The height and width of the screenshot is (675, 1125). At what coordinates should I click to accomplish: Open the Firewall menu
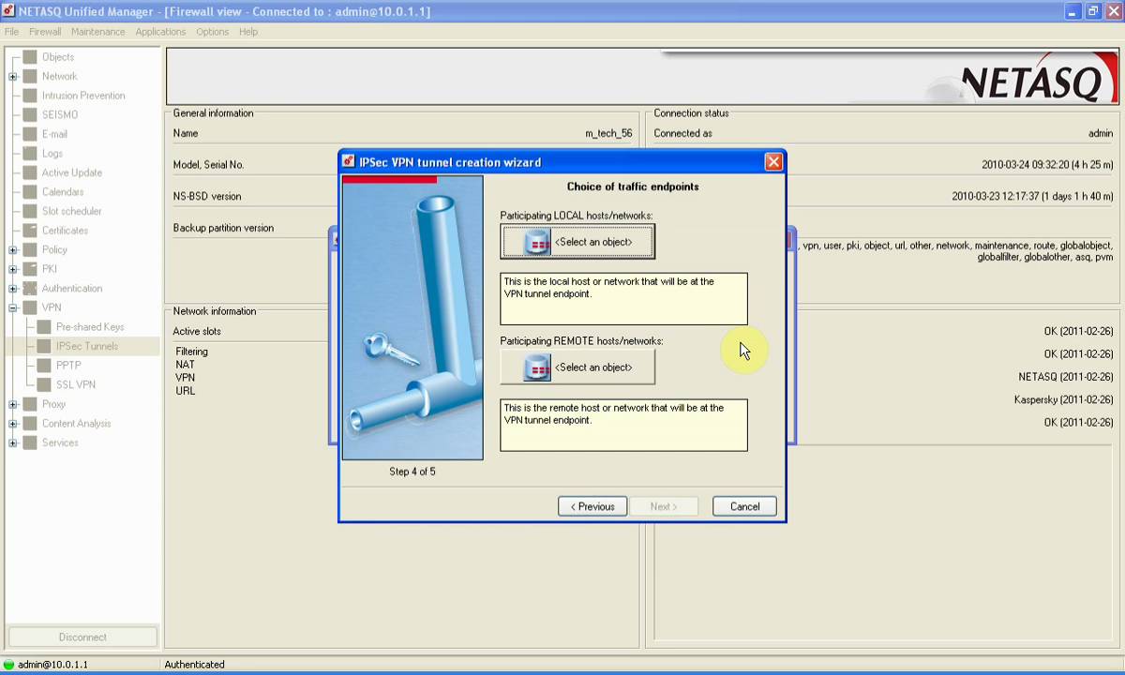coord(45,32)
